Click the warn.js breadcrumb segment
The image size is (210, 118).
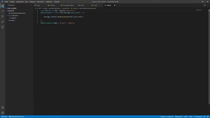click(x=74, y=8)
